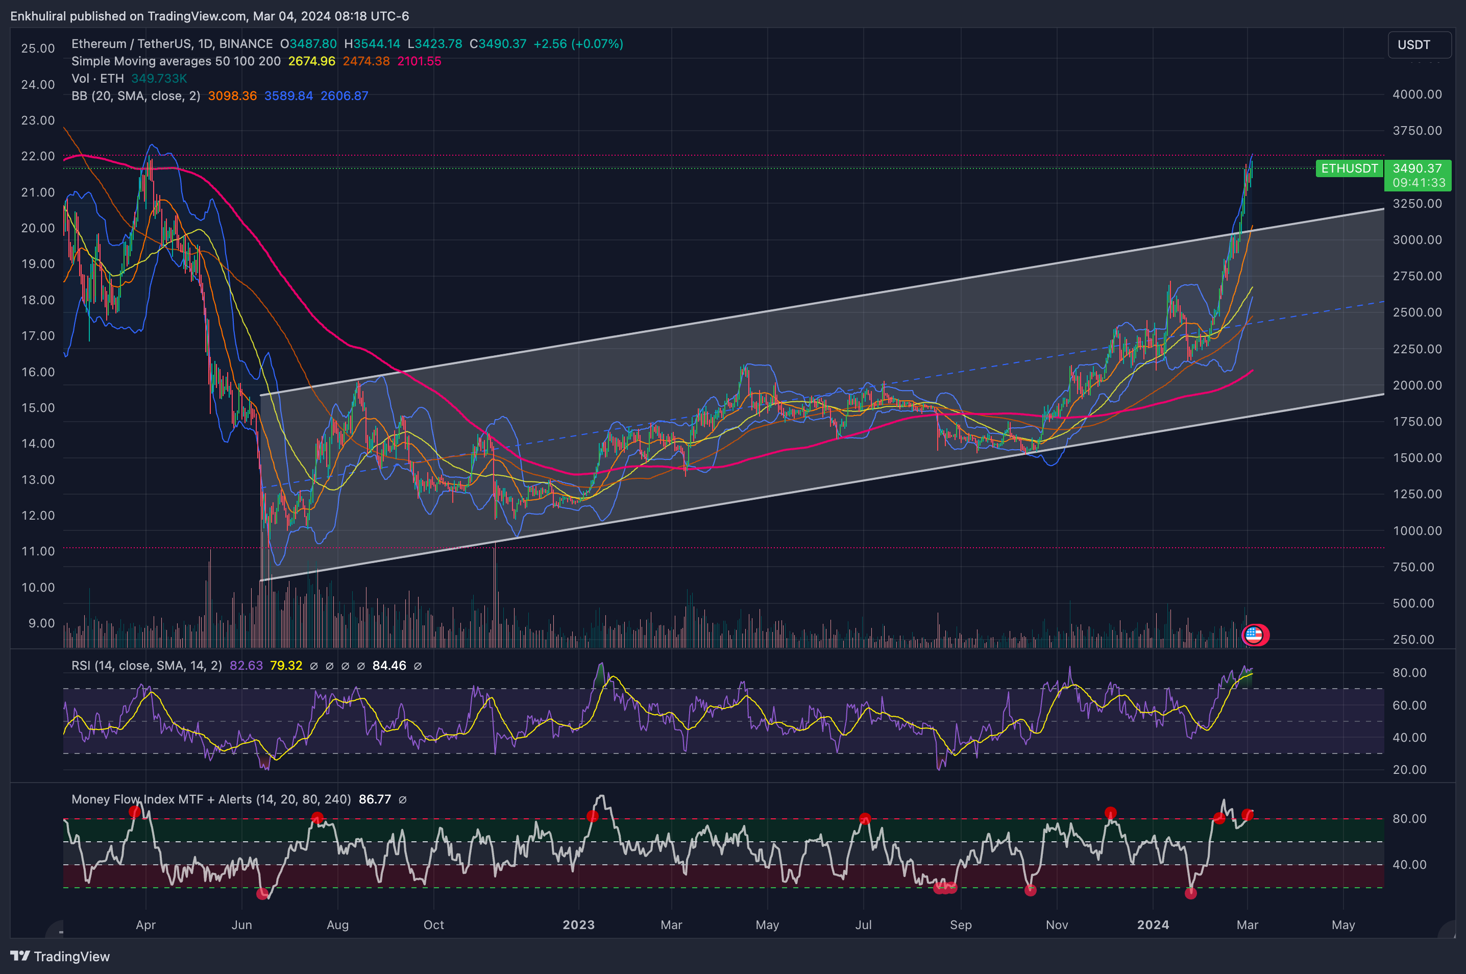Click the first null symbol in RSI legend

point(314,666)
